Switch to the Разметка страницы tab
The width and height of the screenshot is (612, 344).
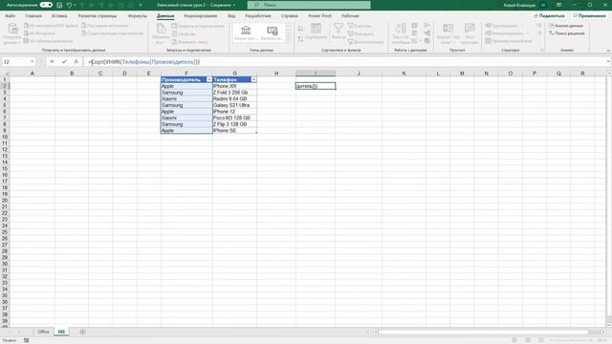[98, 16]
